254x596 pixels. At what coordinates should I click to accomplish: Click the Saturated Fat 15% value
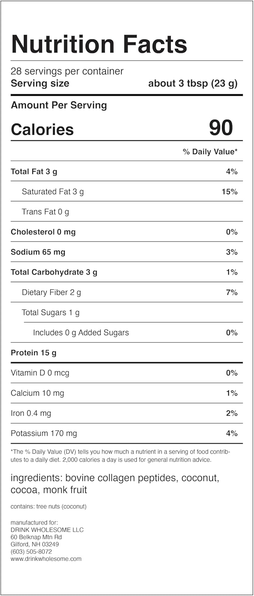tap(229, 192)
